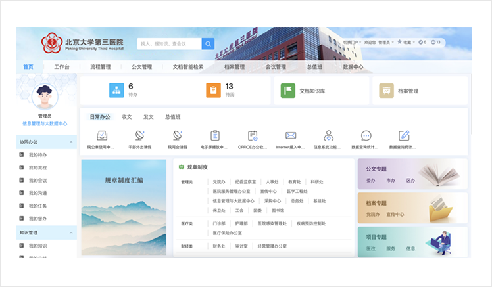The width and height of the screenshot is (492, 287).
Task: Open the OFFICE办公软件 calendar icon
Action: (253, 135)
